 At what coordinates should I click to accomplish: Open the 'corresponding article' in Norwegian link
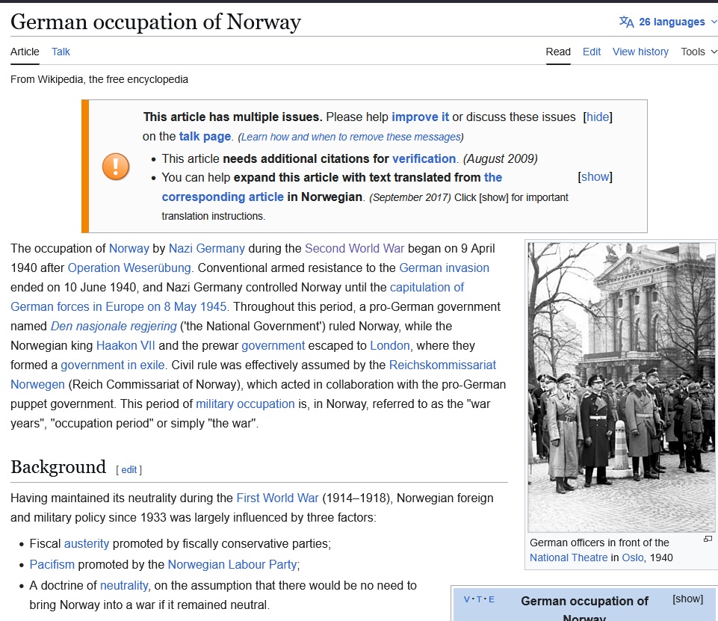click(223, 197)
